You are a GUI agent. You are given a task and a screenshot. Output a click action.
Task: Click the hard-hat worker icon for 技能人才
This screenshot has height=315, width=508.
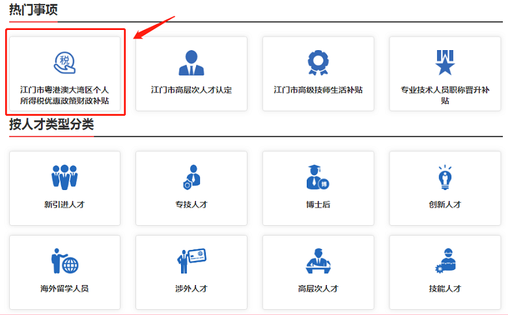[x=445, y=261]
